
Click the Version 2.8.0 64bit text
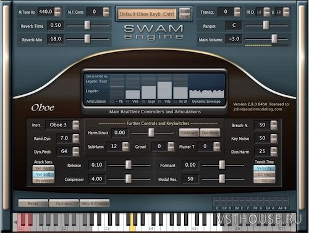click(250, 104)
